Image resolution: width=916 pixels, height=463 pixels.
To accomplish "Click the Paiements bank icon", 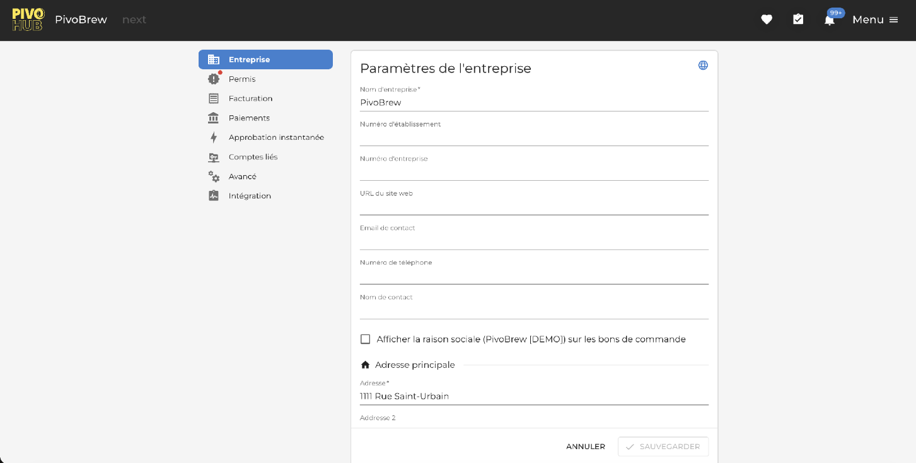I will pos(214,118).
